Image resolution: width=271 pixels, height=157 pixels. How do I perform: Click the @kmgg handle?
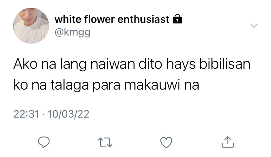pyautogui.click(x=72, y=32)
